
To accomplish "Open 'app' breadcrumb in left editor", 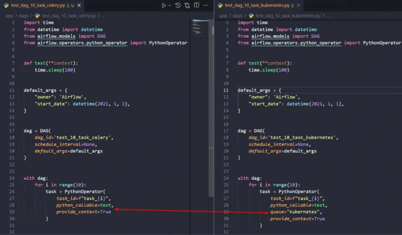I will (x=9, y=16).
